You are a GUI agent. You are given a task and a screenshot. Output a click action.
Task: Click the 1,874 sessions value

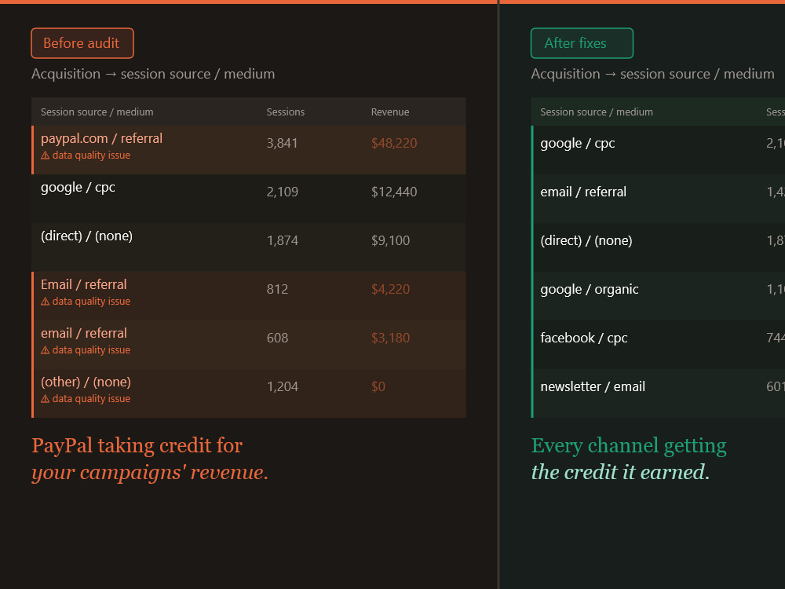pos(283,240)
